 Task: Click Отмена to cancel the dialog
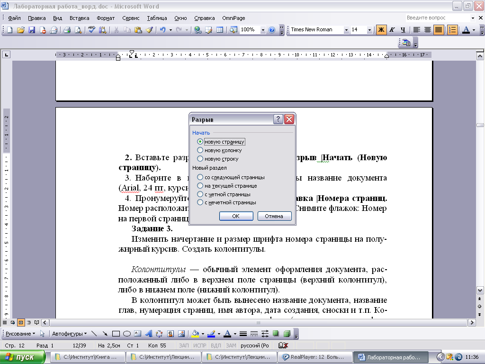(274, 216)
